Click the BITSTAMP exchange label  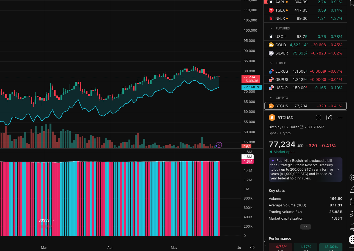(315, 127)
